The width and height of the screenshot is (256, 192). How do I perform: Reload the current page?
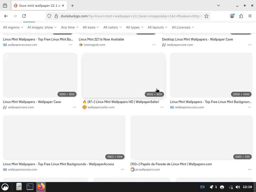pos(24,16)
